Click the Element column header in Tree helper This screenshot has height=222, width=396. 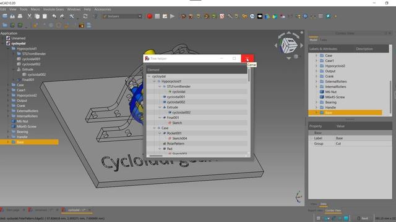pos(197,70)
